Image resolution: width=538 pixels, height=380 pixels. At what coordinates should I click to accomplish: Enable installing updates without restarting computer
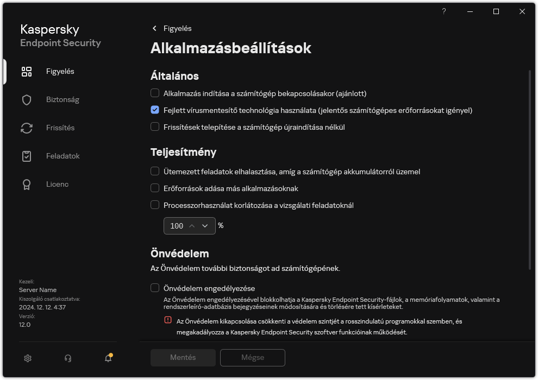[154, 126]
